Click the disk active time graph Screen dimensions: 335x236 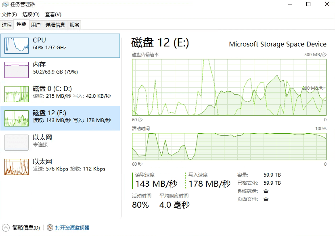pyautogui.click(x=229, y=146)
